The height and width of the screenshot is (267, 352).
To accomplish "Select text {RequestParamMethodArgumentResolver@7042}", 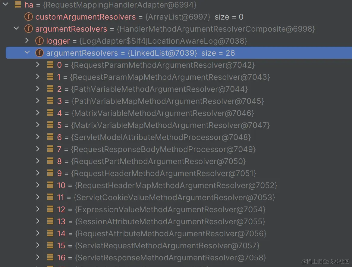I will (x=163, y=65).
